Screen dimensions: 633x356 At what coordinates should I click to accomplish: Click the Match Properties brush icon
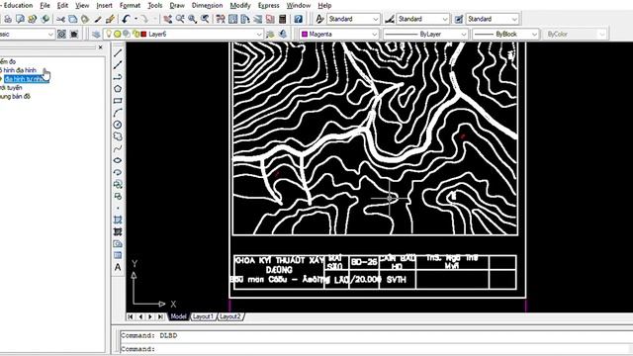point(98,19)
